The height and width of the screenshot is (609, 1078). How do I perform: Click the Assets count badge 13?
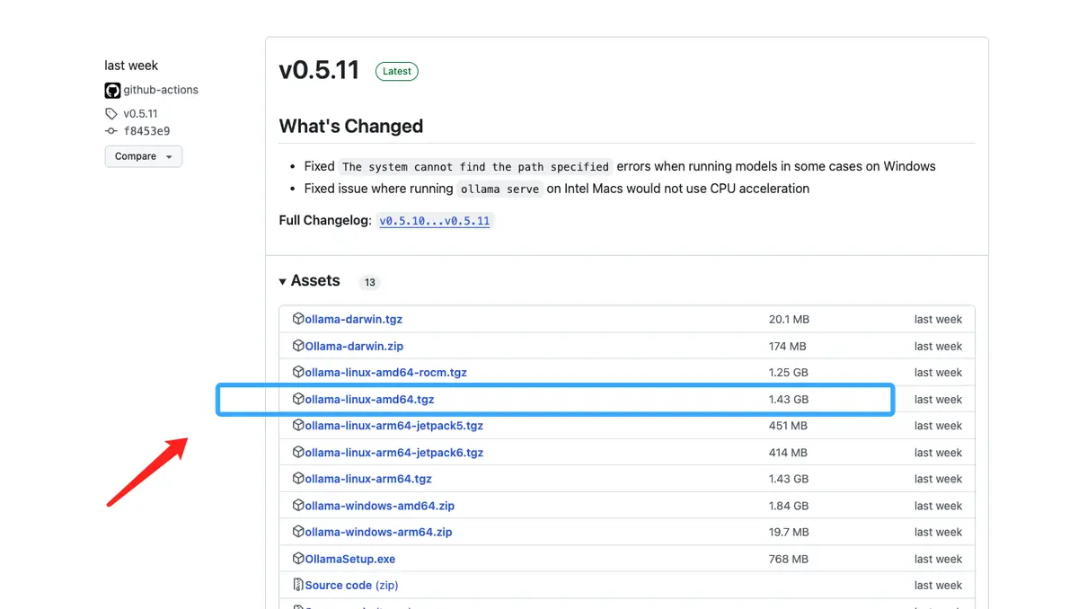(370, 282)
